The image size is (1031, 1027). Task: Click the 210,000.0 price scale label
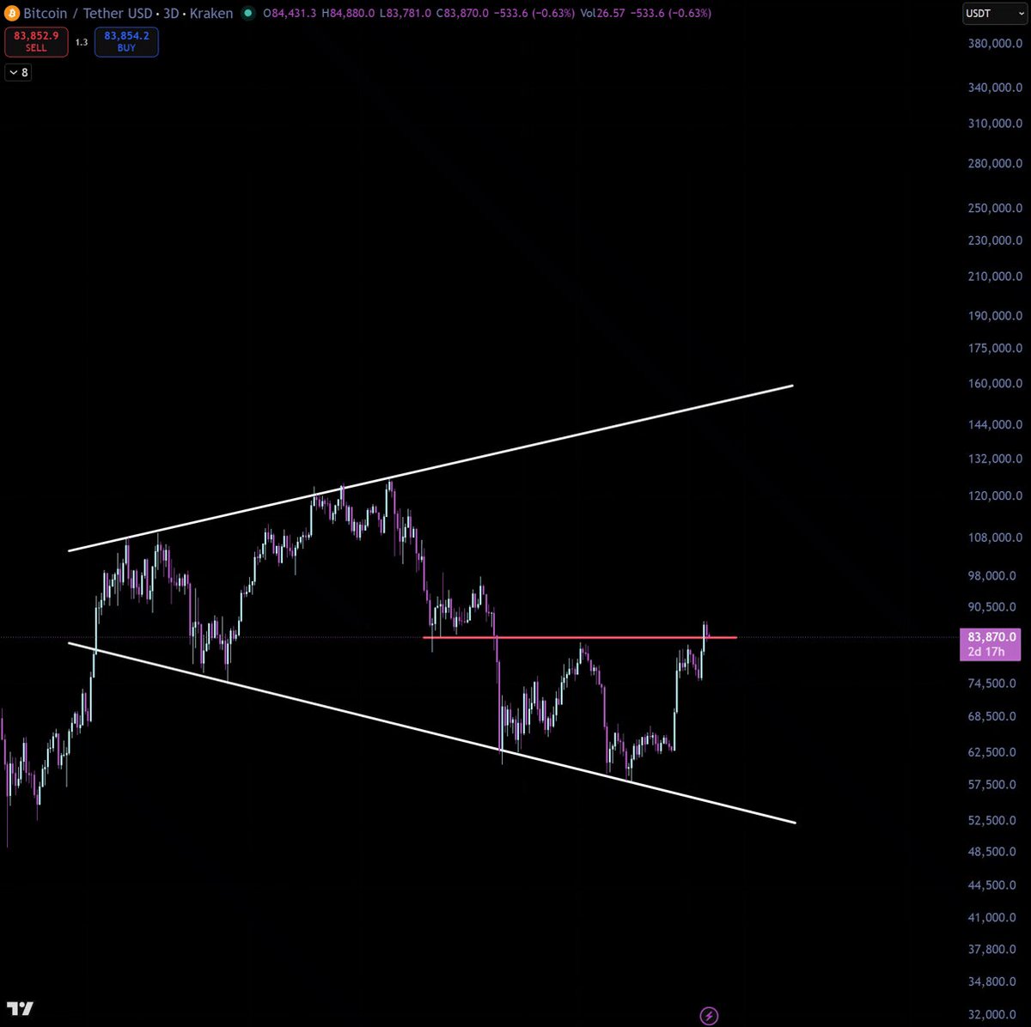point(995,276)
